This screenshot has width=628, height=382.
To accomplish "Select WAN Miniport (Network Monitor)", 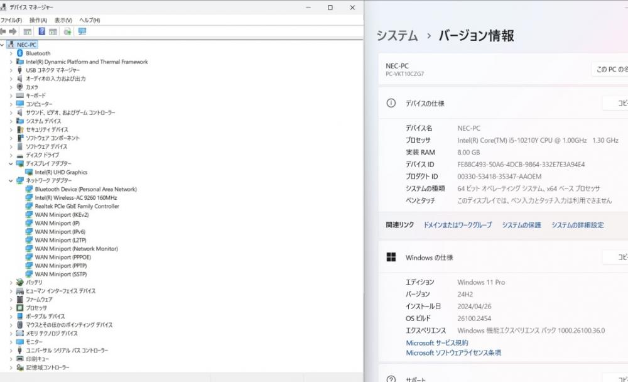I will [x=76, y=249].
